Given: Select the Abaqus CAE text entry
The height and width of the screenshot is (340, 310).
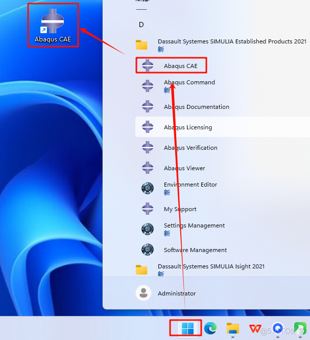Looking at the screenshot, I should tap(181, 66).
